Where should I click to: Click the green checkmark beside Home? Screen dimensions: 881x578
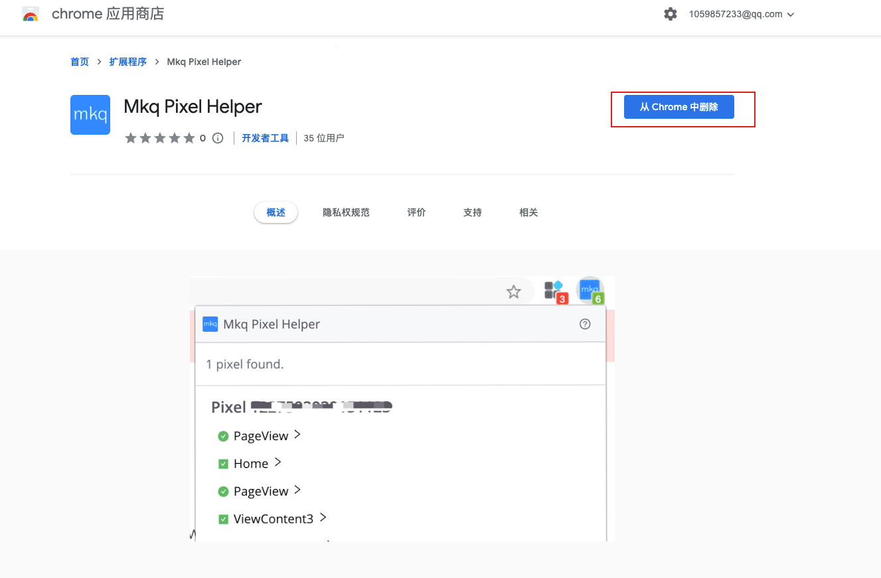click(x=223, y=464)
